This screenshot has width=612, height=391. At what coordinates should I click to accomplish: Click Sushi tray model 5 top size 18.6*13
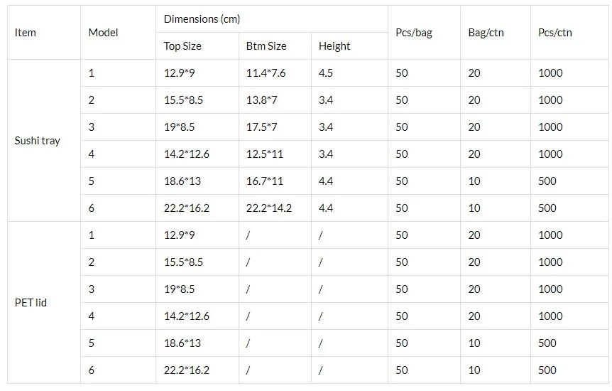tap(182, 181)
